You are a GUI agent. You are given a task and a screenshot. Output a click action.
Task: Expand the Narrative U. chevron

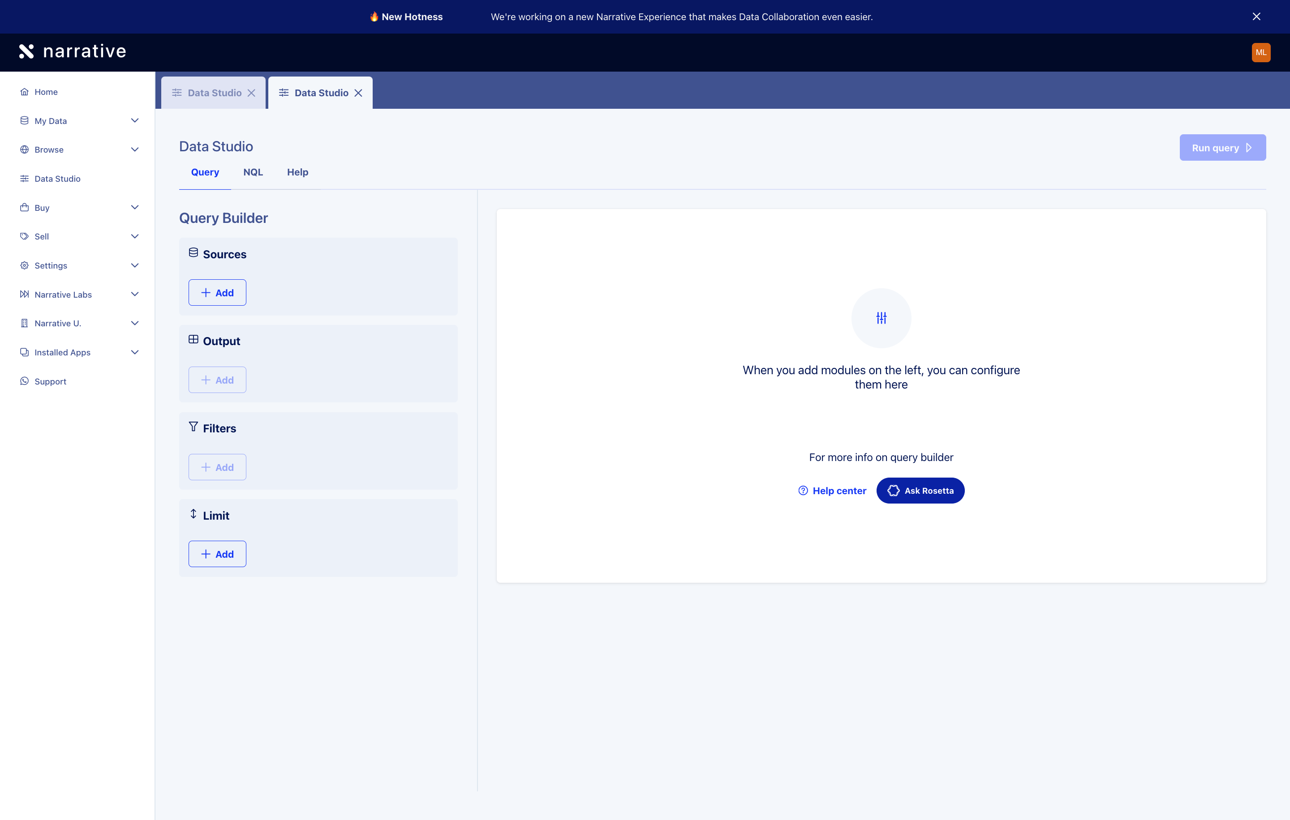tap(135, 323)
